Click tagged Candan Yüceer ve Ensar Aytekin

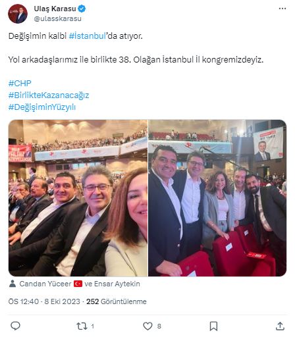[x=80, y=284]
